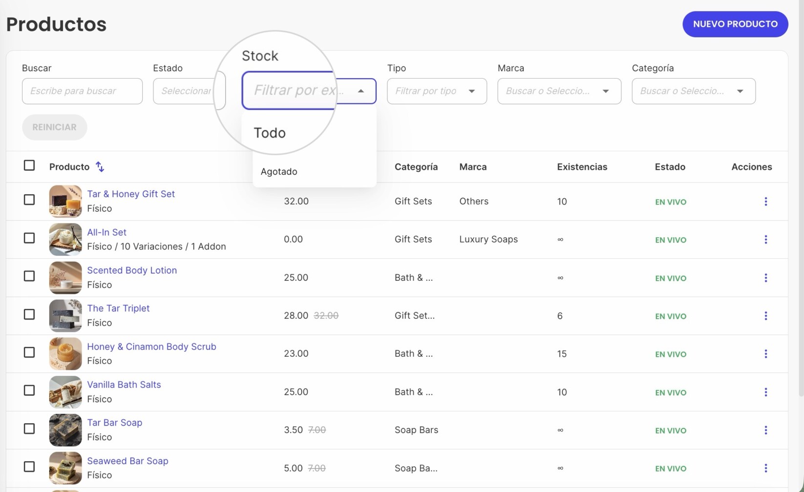Open actions menu for Scented Body Lotion

coord(765,278)
